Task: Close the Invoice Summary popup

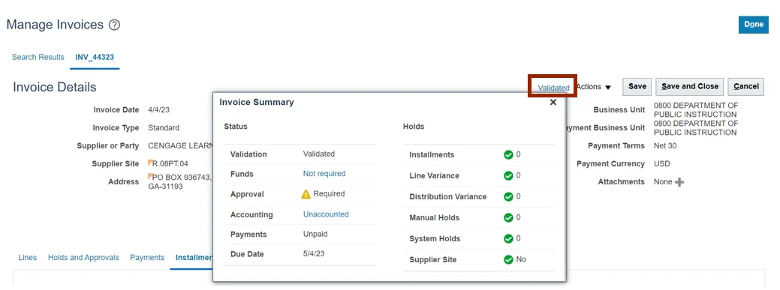Action: 553,103
